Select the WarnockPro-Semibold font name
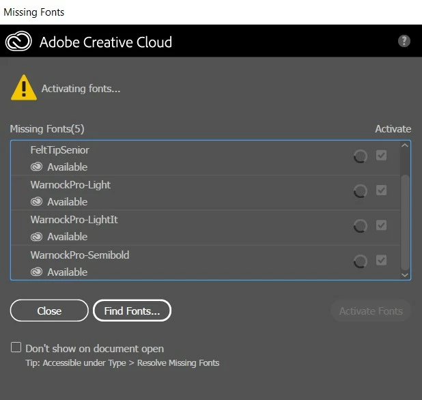 (80, 255)
